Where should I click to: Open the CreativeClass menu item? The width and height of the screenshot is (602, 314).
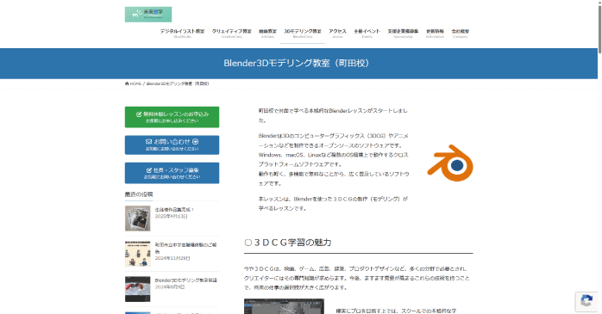(x=231, y=34)
